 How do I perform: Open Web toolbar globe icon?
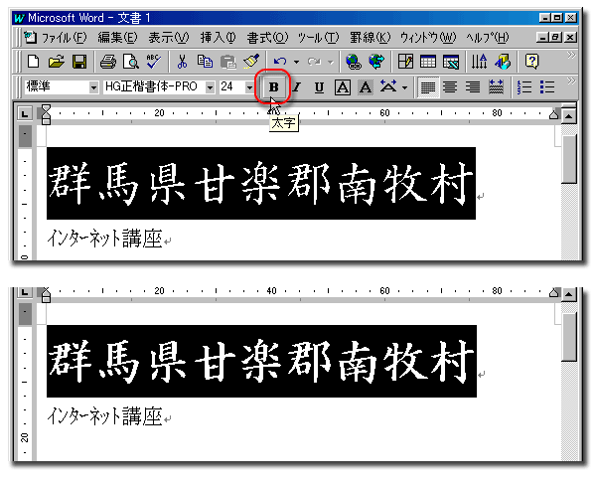click(x=376, y=61)
